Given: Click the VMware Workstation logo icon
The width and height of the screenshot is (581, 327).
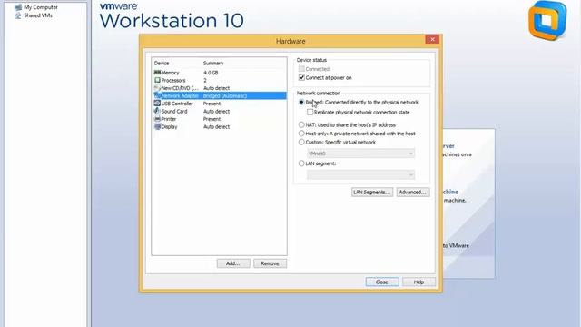Looking at the screenshot, I should coord(547,20).
